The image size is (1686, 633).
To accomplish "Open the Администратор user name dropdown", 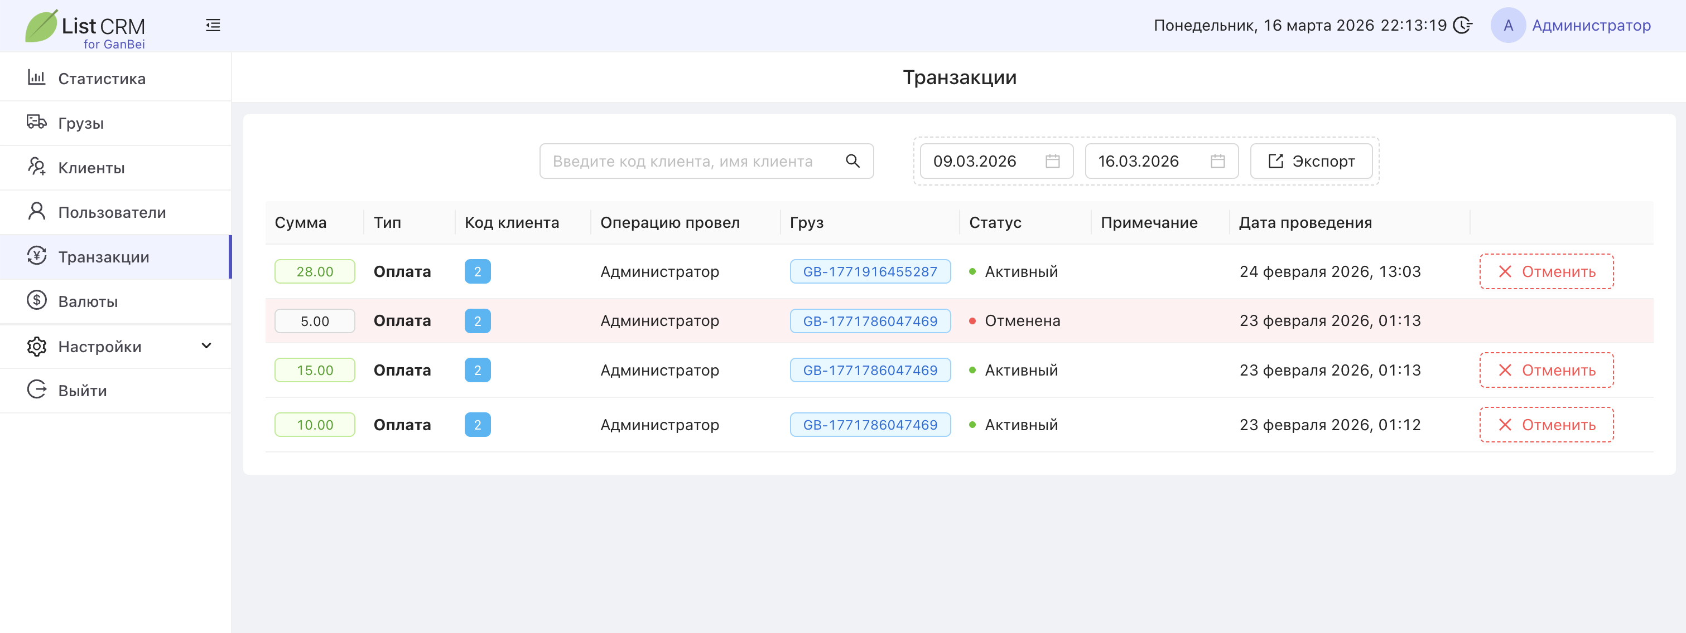I will (1591, 26).
